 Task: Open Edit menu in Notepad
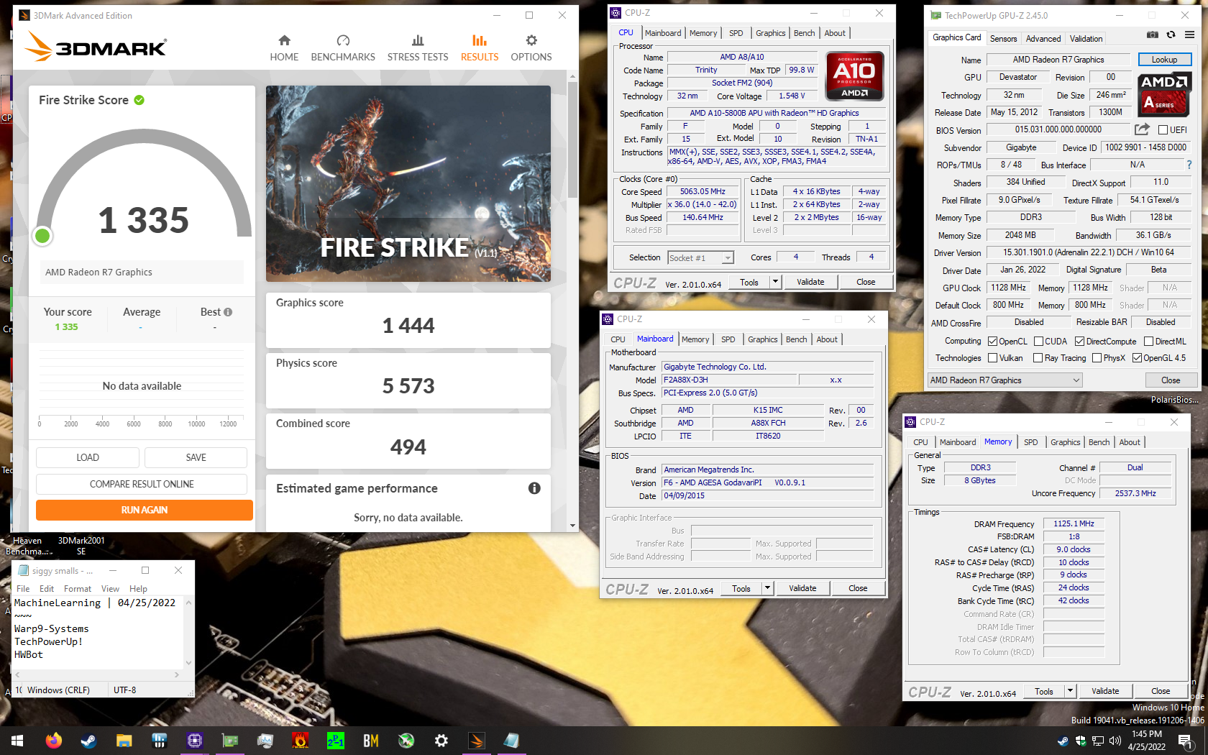(x=47, y=589)
